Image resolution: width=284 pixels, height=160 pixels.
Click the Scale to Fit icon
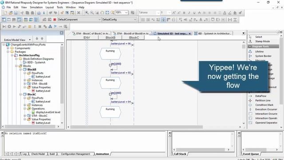click(107, 13)
